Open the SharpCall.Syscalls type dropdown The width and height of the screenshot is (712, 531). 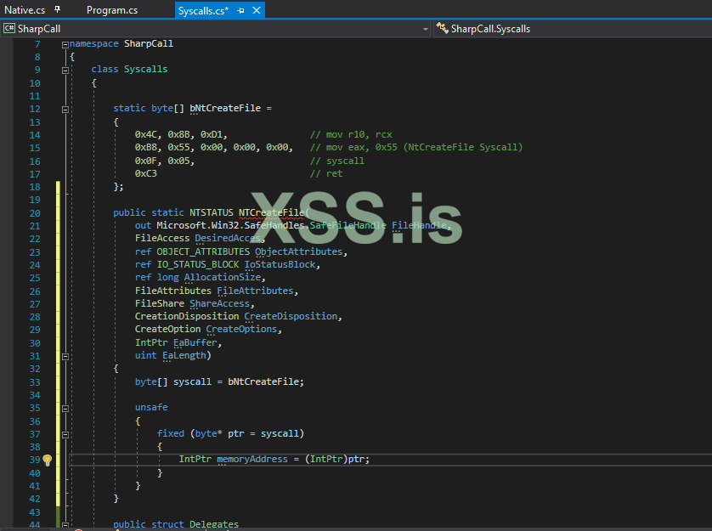point(572,29)
